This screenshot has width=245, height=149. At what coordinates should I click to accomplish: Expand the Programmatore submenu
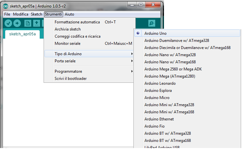coord(89,71)
